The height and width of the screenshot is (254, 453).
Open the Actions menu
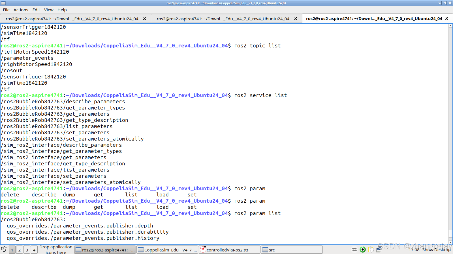pos(21,10)
